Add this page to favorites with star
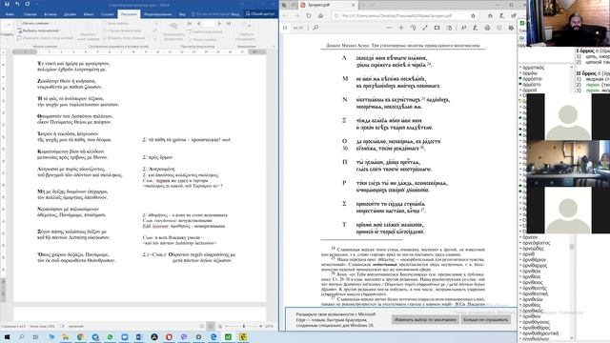Screen dimensions: 610x343 [473, 16]
